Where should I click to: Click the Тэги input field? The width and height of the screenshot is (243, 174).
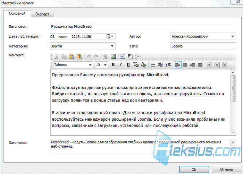tap(203, 46)
